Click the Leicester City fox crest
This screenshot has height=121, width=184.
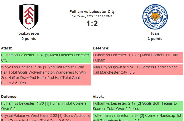click(x=155, y=17)
